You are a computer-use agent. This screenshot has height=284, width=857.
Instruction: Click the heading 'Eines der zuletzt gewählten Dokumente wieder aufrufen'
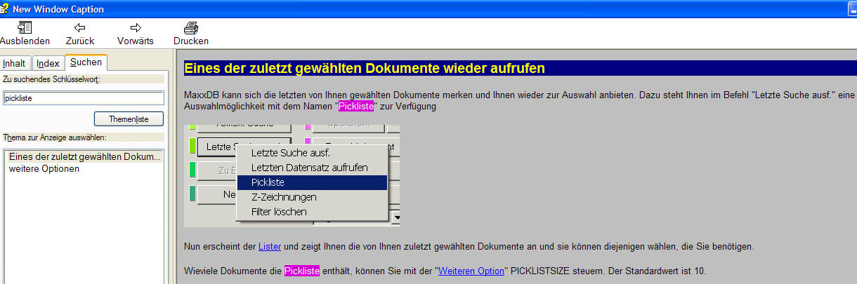365,68
